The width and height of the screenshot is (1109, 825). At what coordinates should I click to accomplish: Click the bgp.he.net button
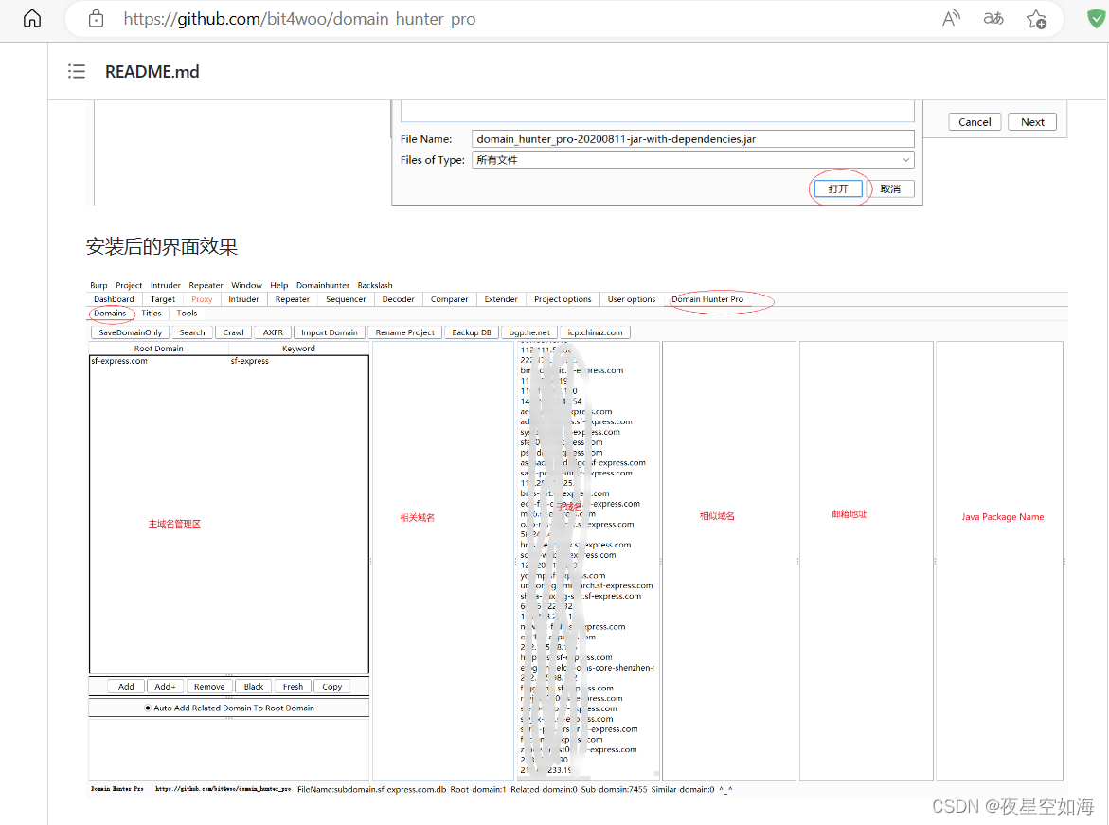pos(529,332)
